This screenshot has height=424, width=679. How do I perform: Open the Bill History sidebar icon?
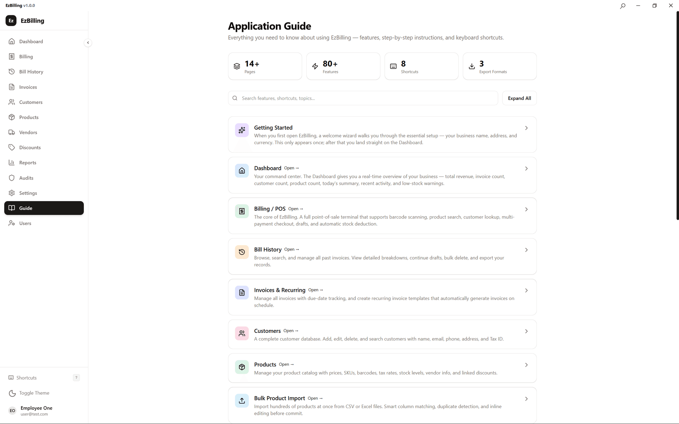12,72
